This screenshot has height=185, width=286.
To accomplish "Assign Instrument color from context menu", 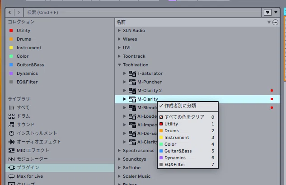I will point(188,137).
